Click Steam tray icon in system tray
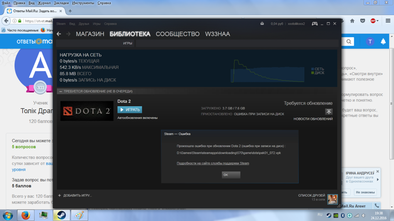394x221 pixels. pos(328,216)
